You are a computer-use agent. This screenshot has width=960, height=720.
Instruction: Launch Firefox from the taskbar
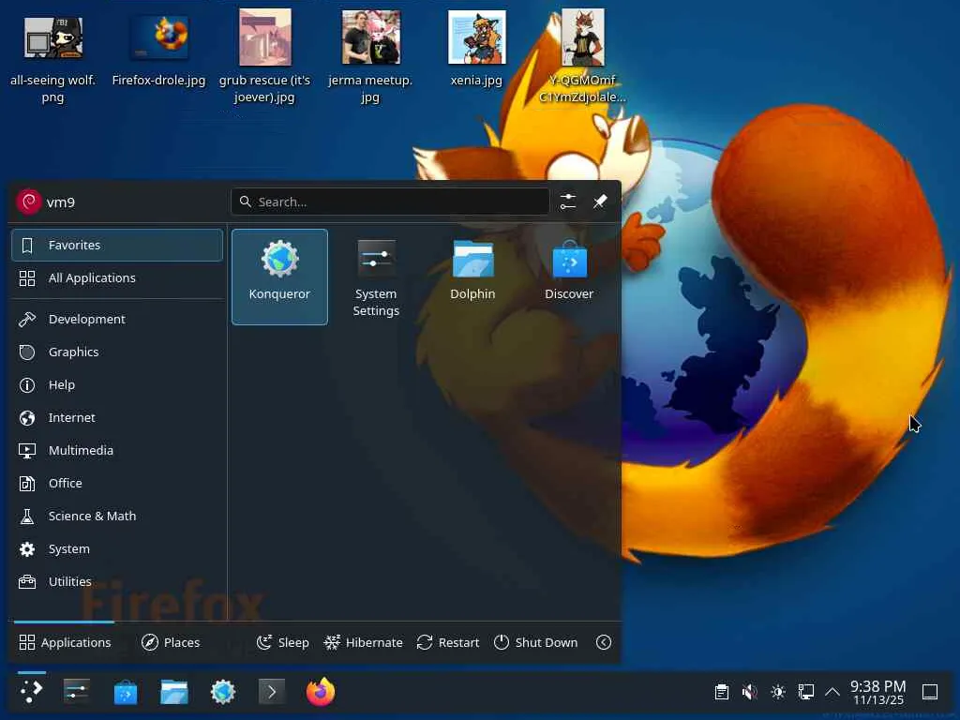point(321,692)
